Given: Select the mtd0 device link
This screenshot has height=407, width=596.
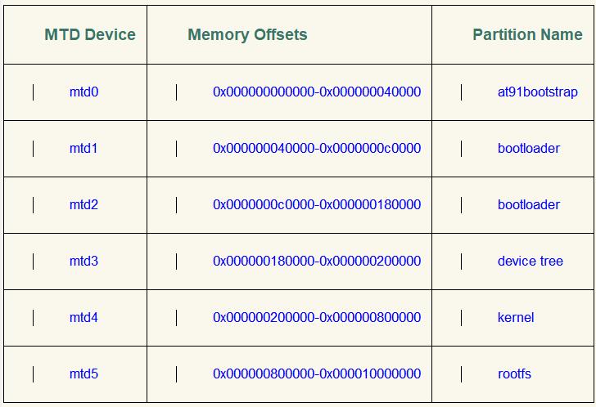Looking at the screenshot, I should pyautogui.click(x=84, y=92).
